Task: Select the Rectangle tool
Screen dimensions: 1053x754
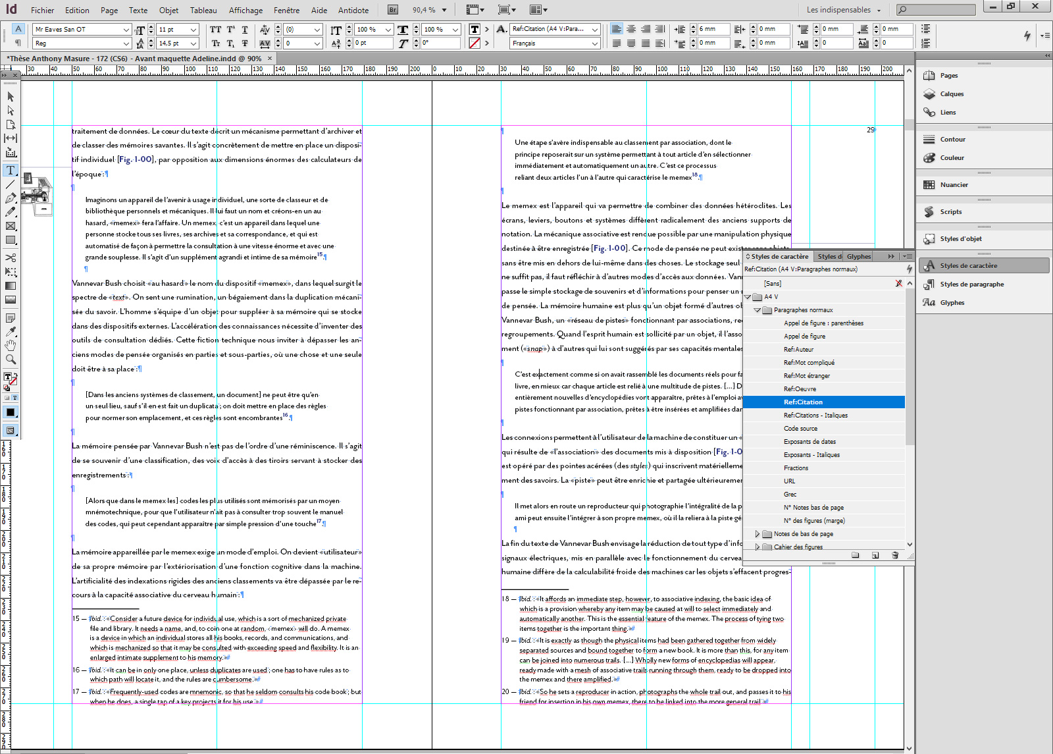Action: click(11, 240)
